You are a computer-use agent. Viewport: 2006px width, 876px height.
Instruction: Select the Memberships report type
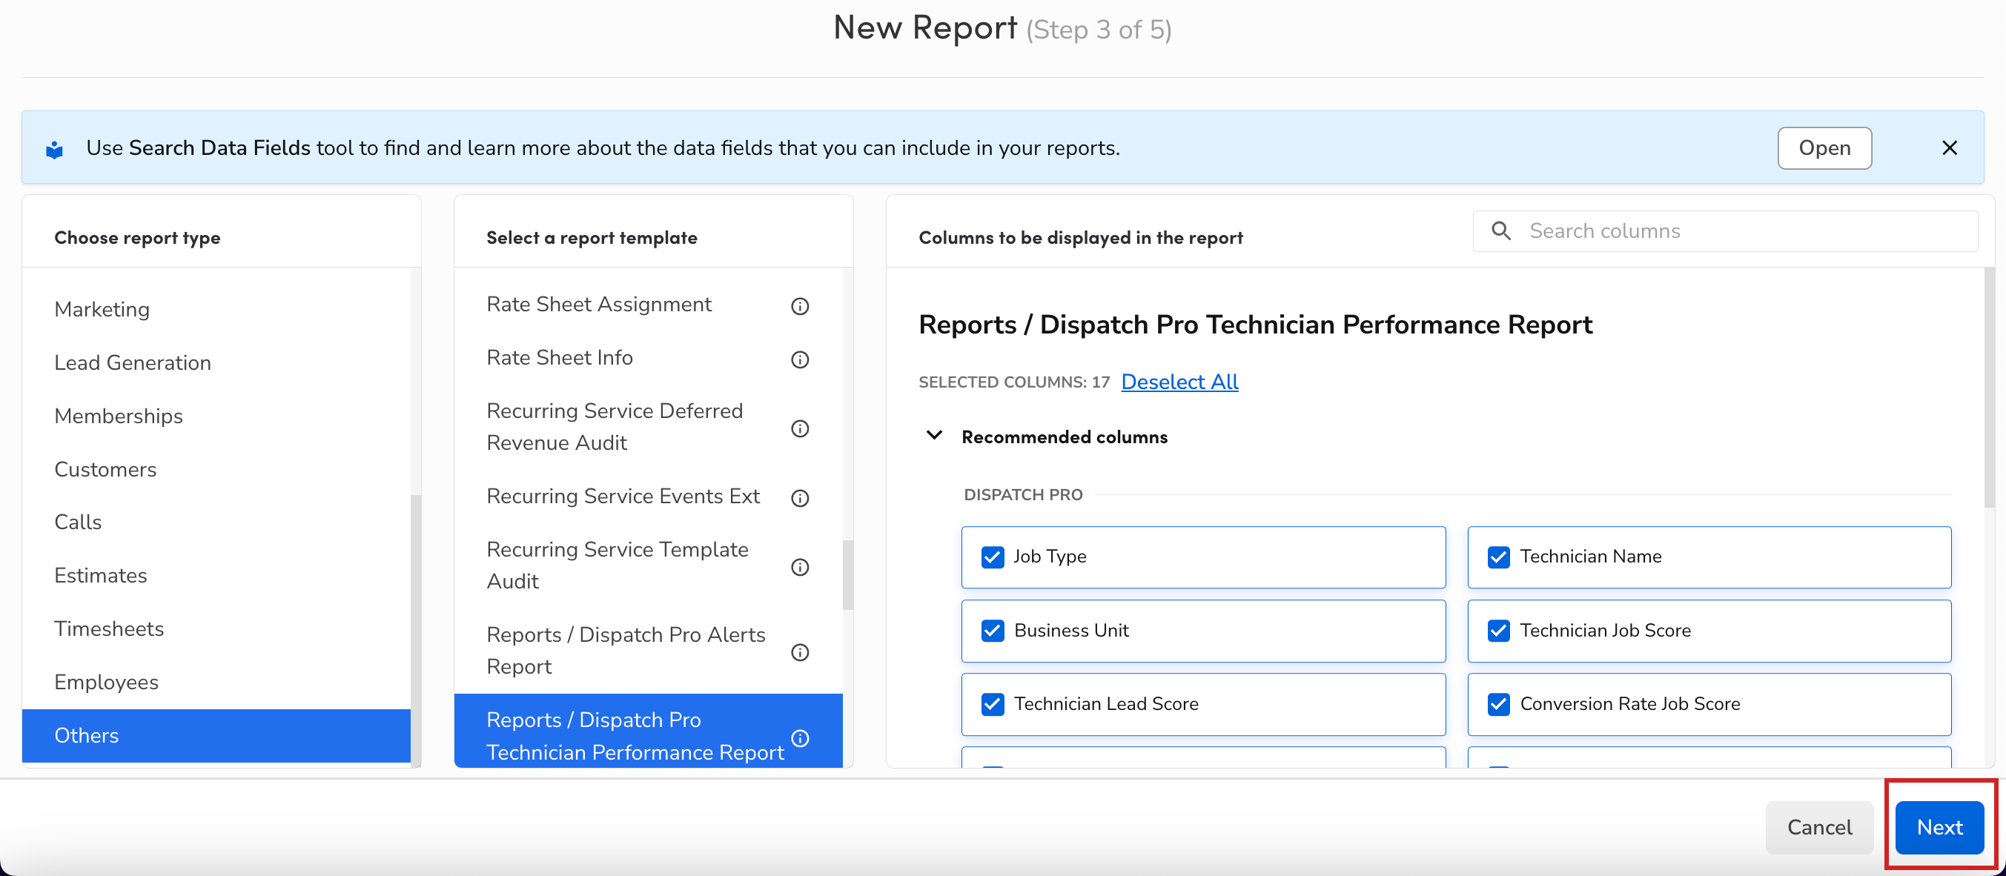(119, 416)
